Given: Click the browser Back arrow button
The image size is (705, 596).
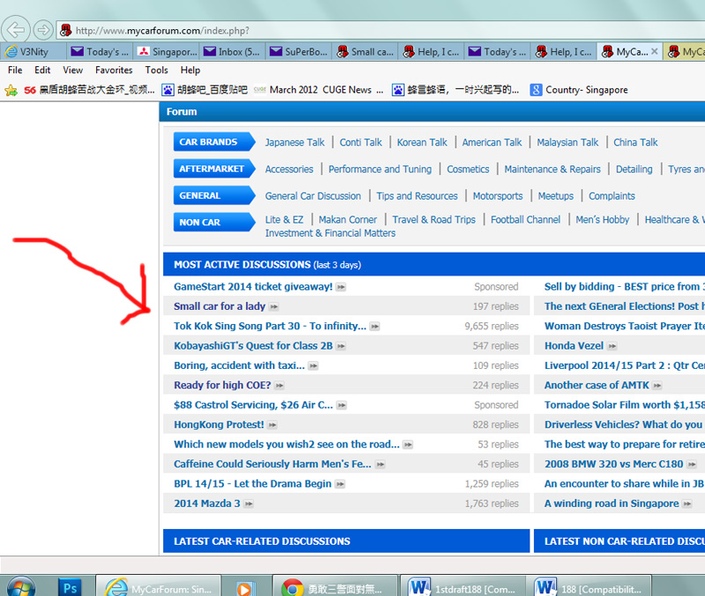Looking at the screenshot, I should 16,30.
